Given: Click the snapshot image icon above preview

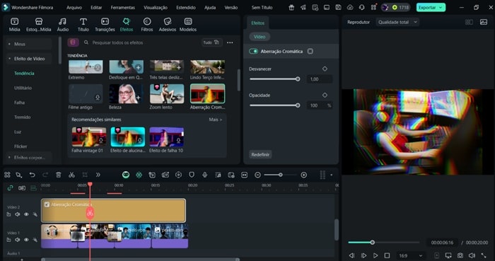Looking at the screenshot, I should point(483,22).
